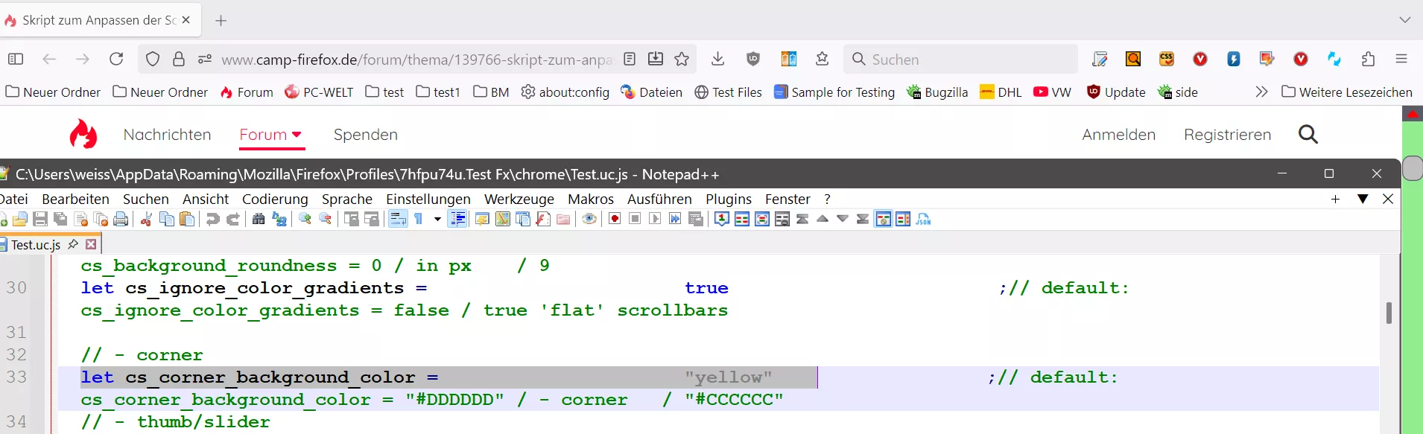Viewport: 1423px width, 434px height.
Task: Click the JSON viewer toolbar icon
Action: pos(923,219)
